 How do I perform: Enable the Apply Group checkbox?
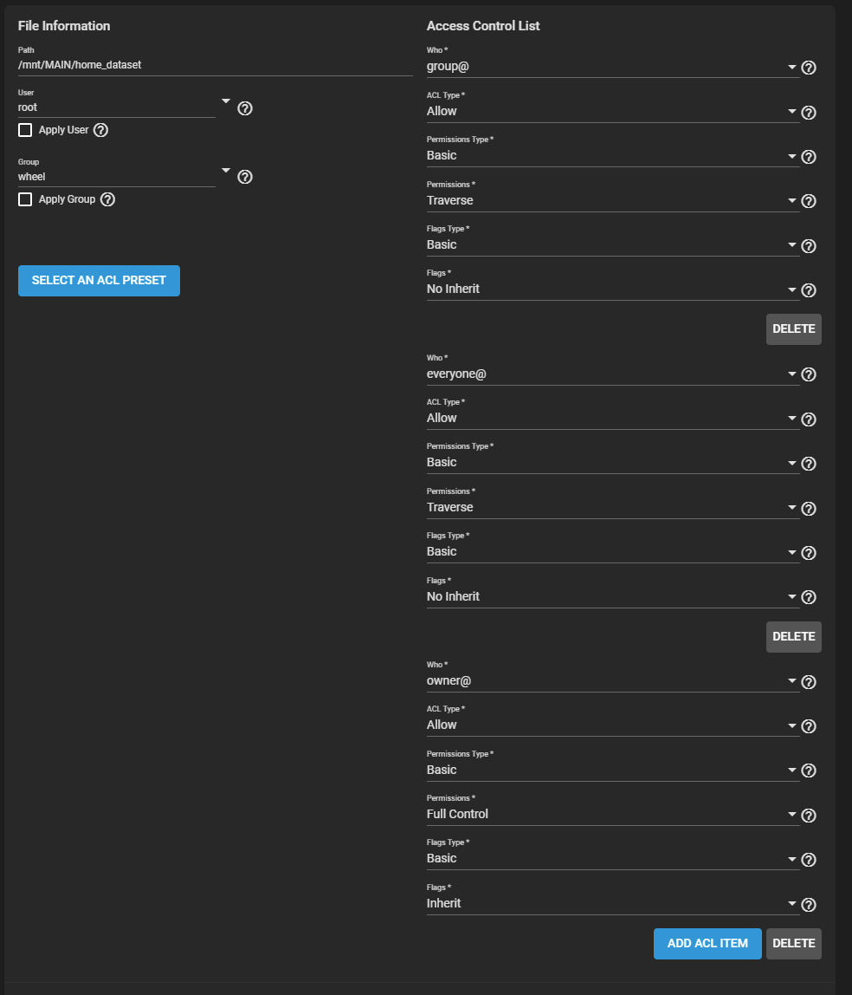[x=25, y=199]
